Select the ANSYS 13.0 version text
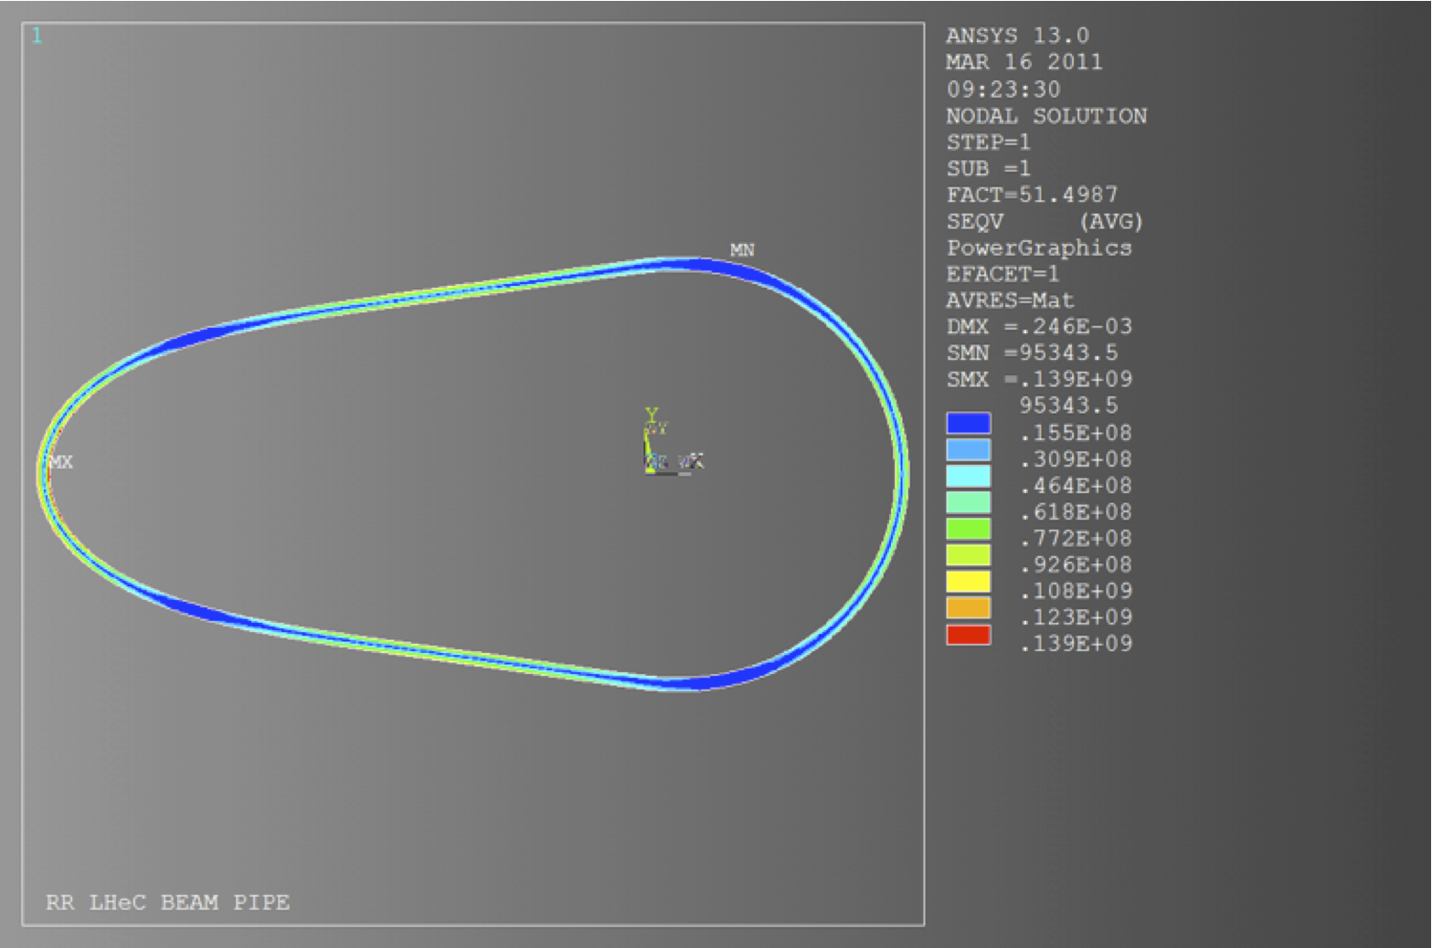Screen dimensions: 1432x948 (1016, 36)
